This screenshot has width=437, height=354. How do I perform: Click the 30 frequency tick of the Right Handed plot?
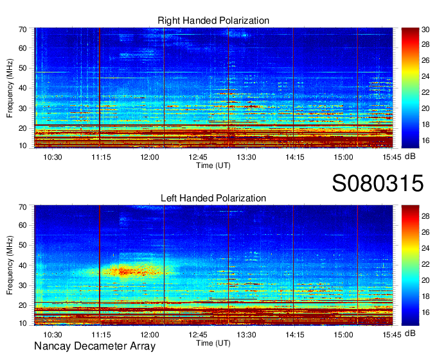click(x=22, y=108)
